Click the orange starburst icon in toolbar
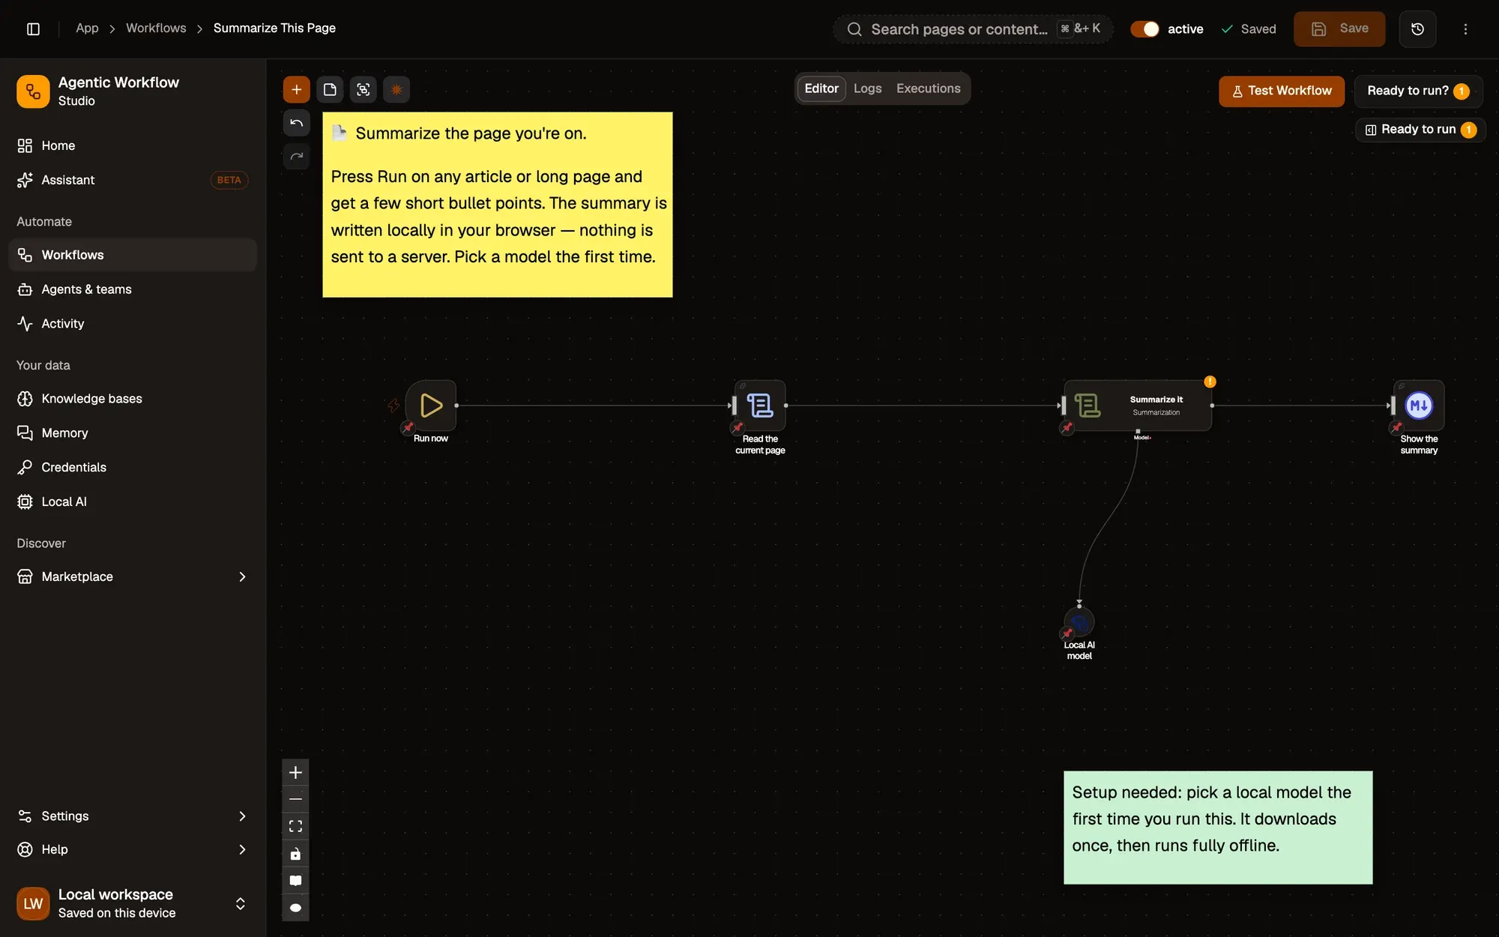This screenshot has width=1499, height=937. [x=396, y=90]
